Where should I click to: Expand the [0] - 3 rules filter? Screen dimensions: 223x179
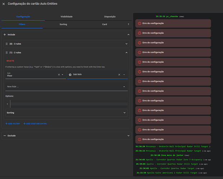click(126, 44)
